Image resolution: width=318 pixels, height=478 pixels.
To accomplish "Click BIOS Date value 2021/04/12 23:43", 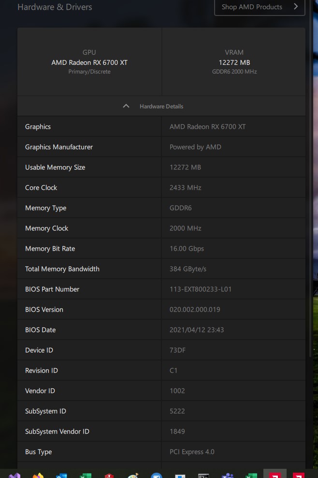I will point(197,330).
